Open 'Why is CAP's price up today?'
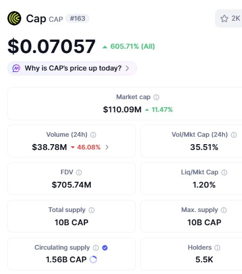242x274 pixels. tap(72, 68)
